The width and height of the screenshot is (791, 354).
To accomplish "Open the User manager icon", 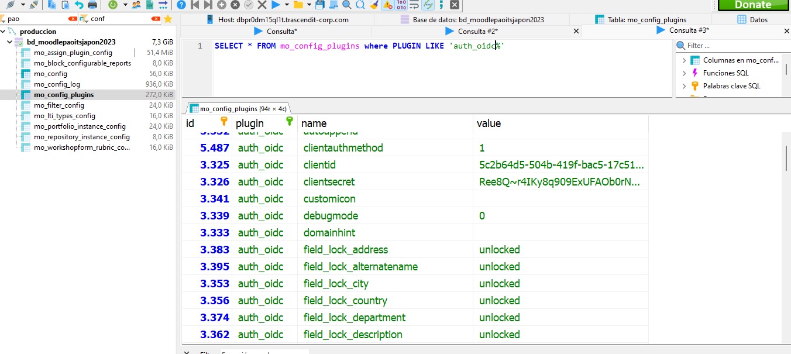I will (x=136, y=5).
